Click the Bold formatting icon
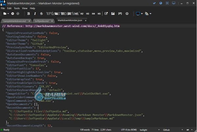This screenshot has height=132, width=197. point(29,14)
